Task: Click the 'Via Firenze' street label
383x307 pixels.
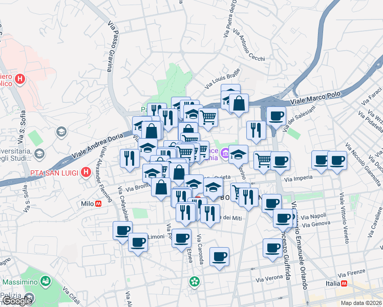Action: click(351, 273)
